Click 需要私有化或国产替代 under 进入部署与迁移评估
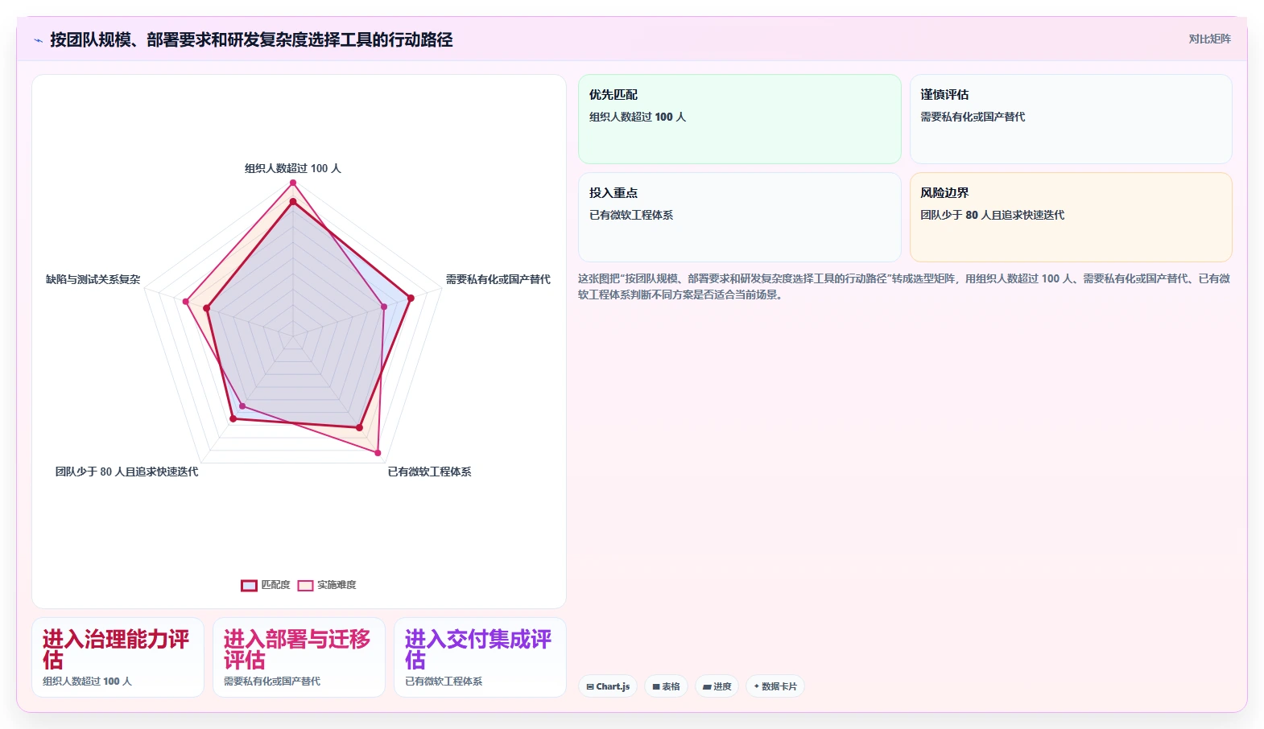The height and width of the screenshot is (729, 1264). coord(272,681)
